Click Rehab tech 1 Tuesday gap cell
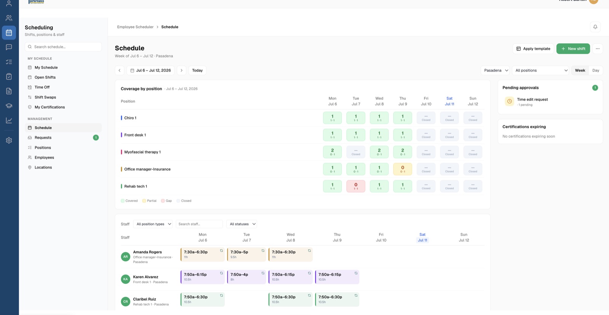Image resolution: width=609 pixels, height=315 pixels. (x=356, y=186)
